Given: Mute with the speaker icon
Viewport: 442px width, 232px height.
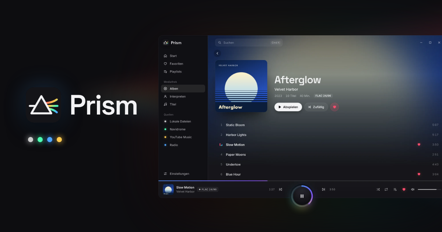Looking at the screenshot, I should (x=413, y=189).
